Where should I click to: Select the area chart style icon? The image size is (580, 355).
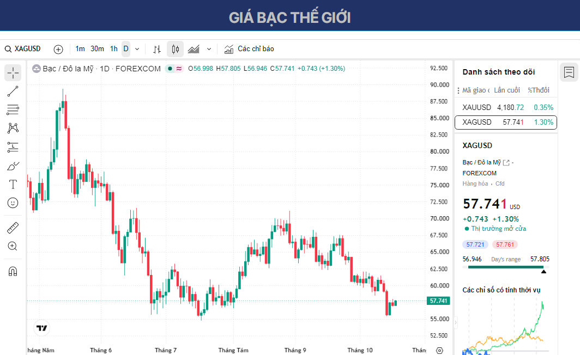pos(194,49)
